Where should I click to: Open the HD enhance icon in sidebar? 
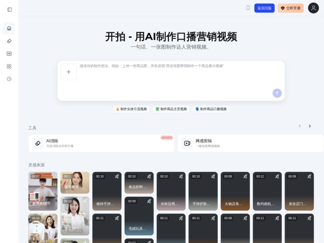point(9,53)
